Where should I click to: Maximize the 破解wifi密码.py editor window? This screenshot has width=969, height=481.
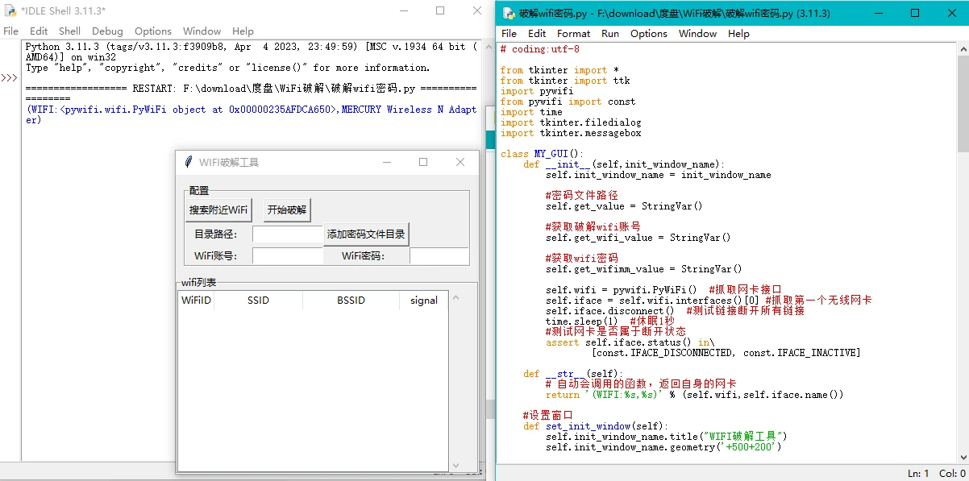(915, 13)
